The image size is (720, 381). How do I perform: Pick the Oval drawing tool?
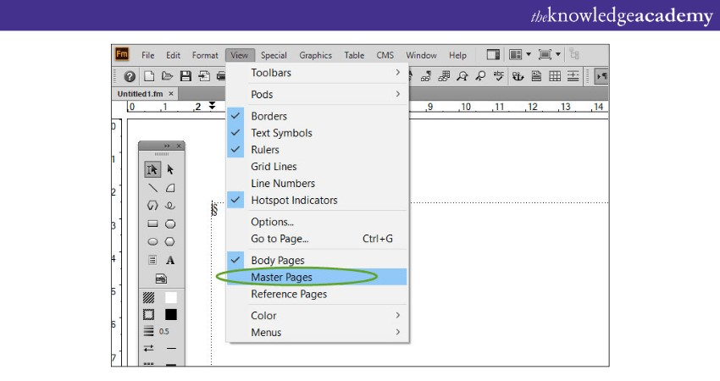point(152,242)
